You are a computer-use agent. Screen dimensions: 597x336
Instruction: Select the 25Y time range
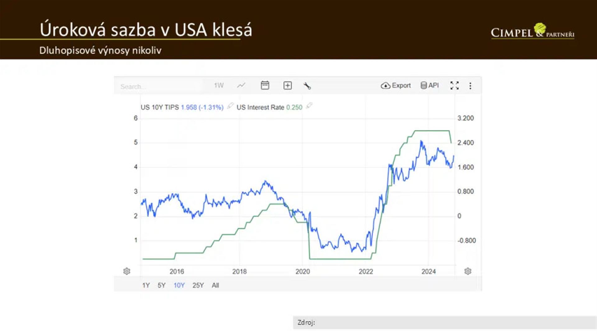point(198,285)
